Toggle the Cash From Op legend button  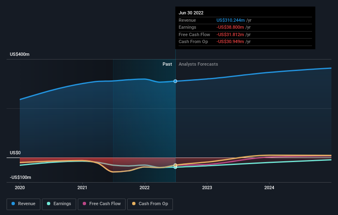[x=150, y=204]
